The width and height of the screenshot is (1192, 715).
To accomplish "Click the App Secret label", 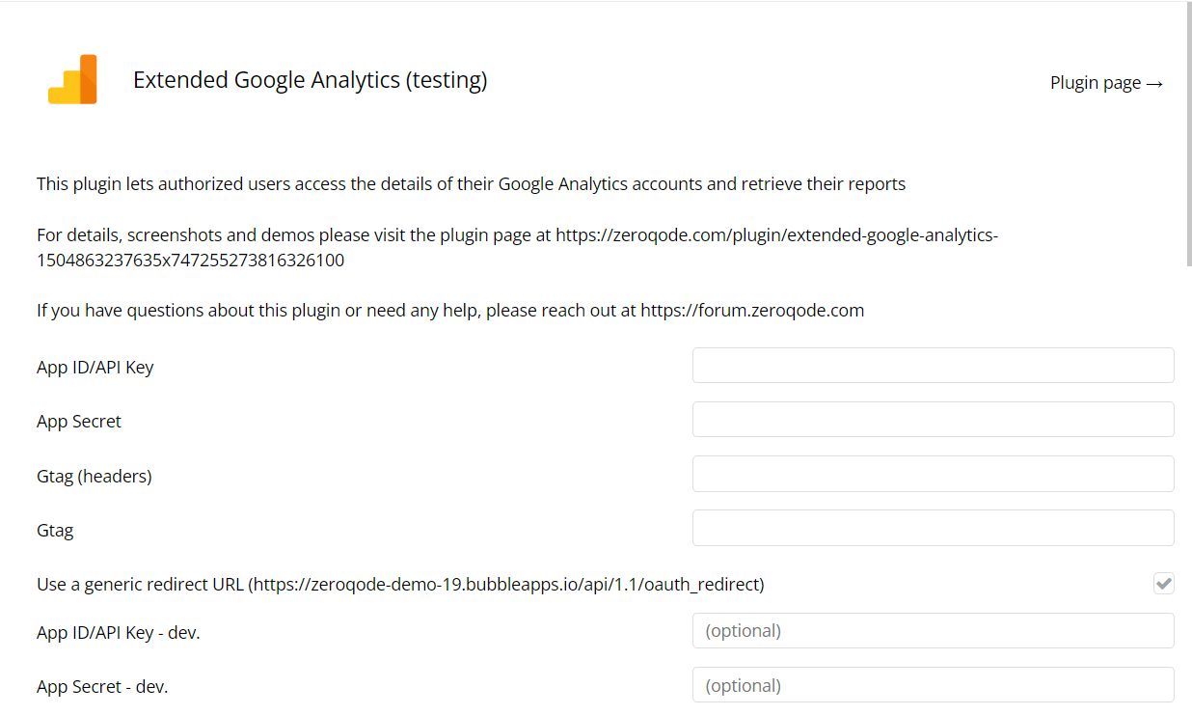I will pyautogui.click(x=79, y=422).
